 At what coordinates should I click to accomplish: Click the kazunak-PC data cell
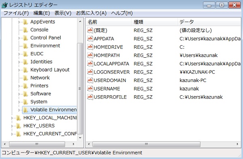[x=193, y=80]
